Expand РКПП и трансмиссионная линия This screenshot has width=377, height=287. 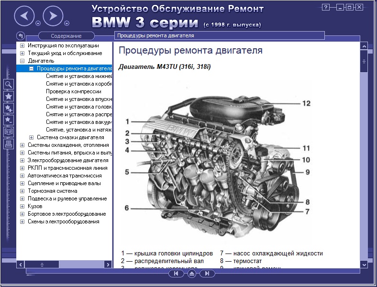(x=22, y=168)
